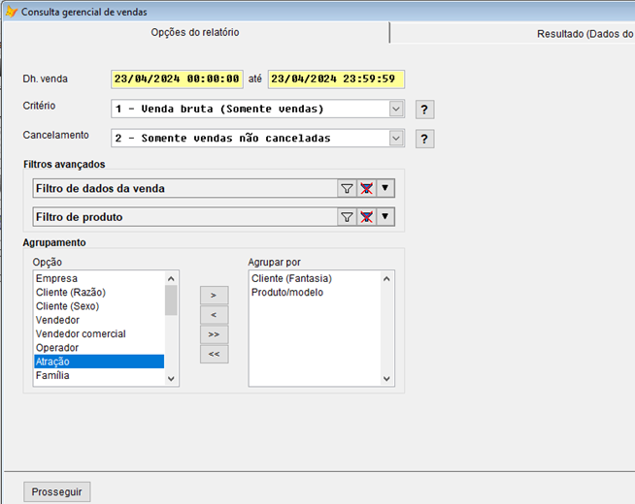
Task: Open the Cancelamento dropdown
Action: [x=396, y=138]
